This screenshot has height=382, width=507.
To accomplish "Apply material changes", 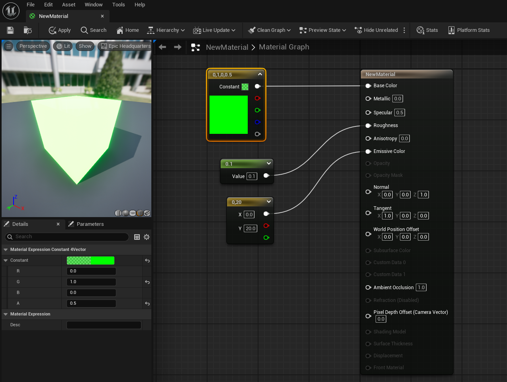I will (60, 30).
